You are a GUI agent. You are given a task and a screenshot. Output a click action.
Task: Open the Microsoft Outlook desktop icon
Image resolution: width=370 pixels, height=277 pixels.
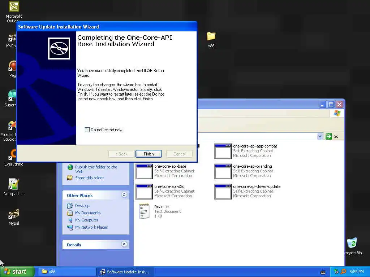[14, 6]
